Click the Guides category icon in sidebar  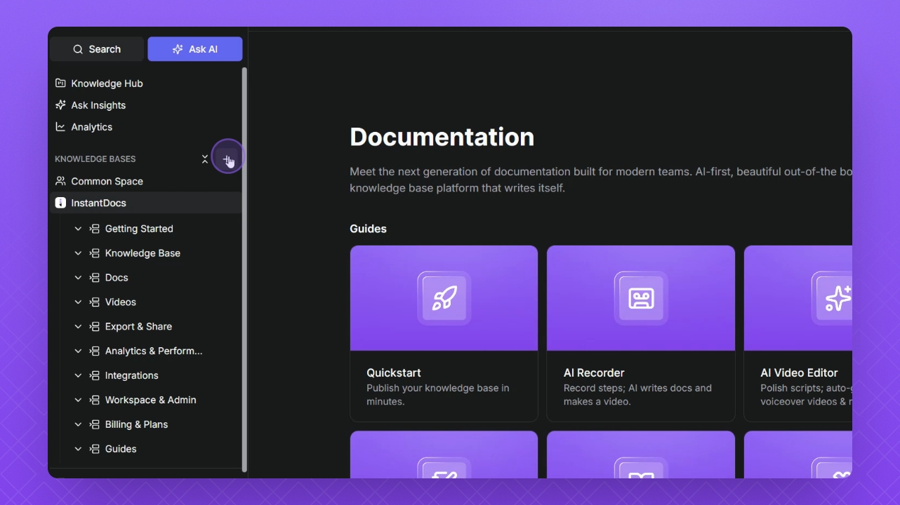(x=95, y=450)
